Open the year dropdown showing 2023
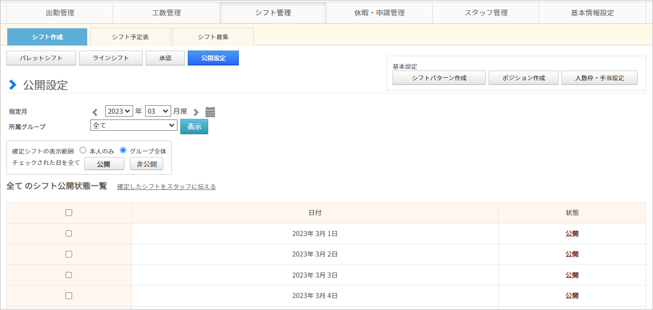 coord(119,111)
